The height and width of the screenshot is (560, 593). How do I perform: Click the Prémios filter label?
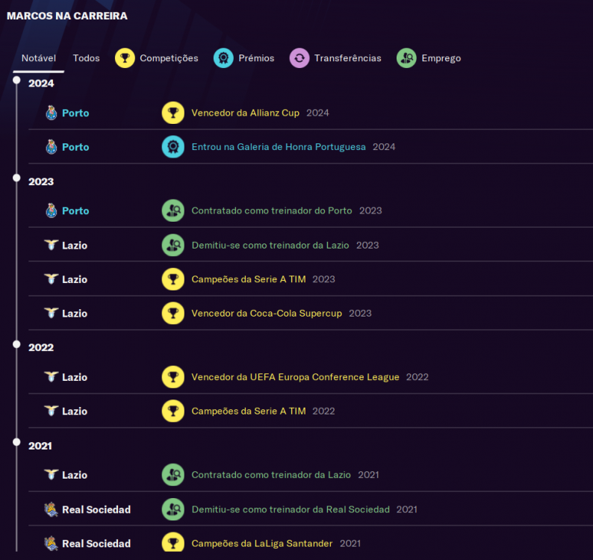click(x=256, y=58)
